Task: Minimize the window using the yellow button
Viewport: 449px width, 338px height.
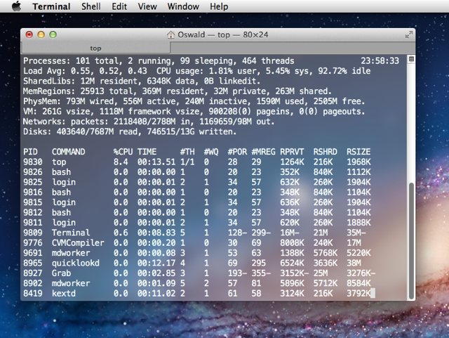Action: click(41, 34)
